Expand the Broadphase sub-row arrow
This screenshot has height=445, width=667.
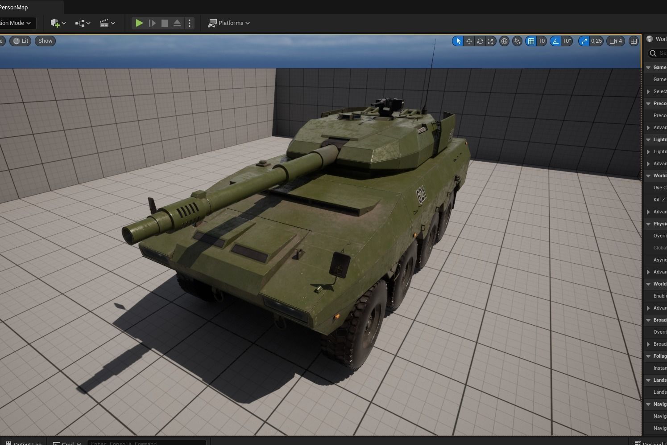(648, 344)
